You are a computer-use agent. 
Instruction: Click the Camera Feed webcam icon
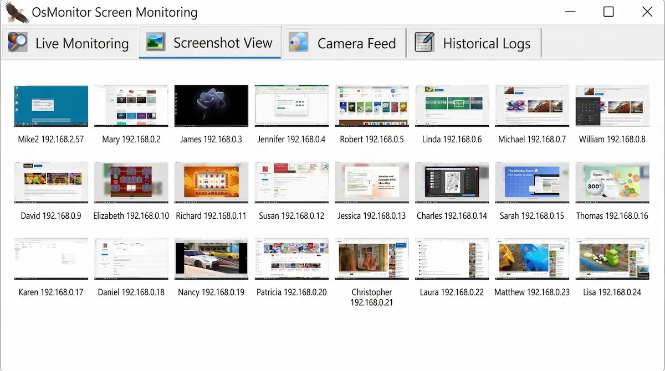coord(299,43)
